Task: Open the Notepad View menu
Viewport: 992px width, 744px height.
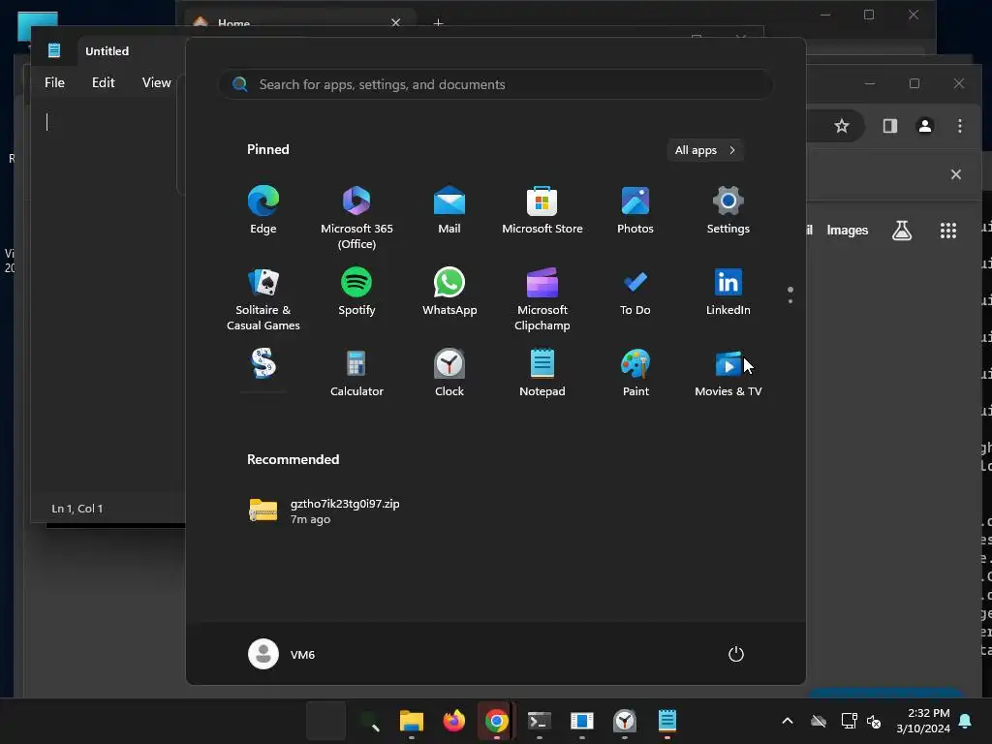Action: [156, 82]
